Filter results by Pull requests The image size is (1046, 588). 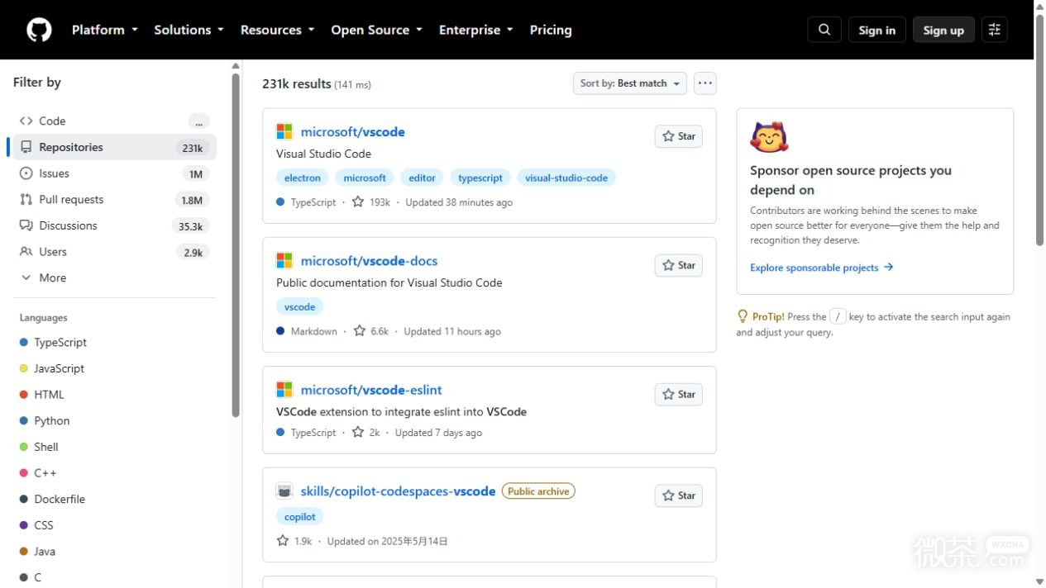pyautogui.click(x=115, y=200)
